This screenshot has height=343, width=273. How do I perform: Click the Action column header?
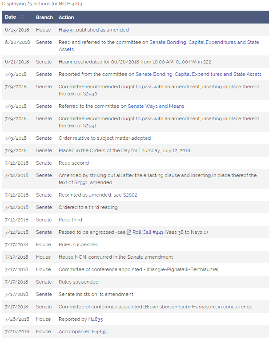point(66,17)
